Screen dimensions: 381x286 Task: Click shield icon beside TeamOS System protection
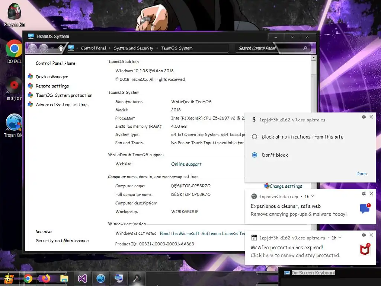[31, 95]
